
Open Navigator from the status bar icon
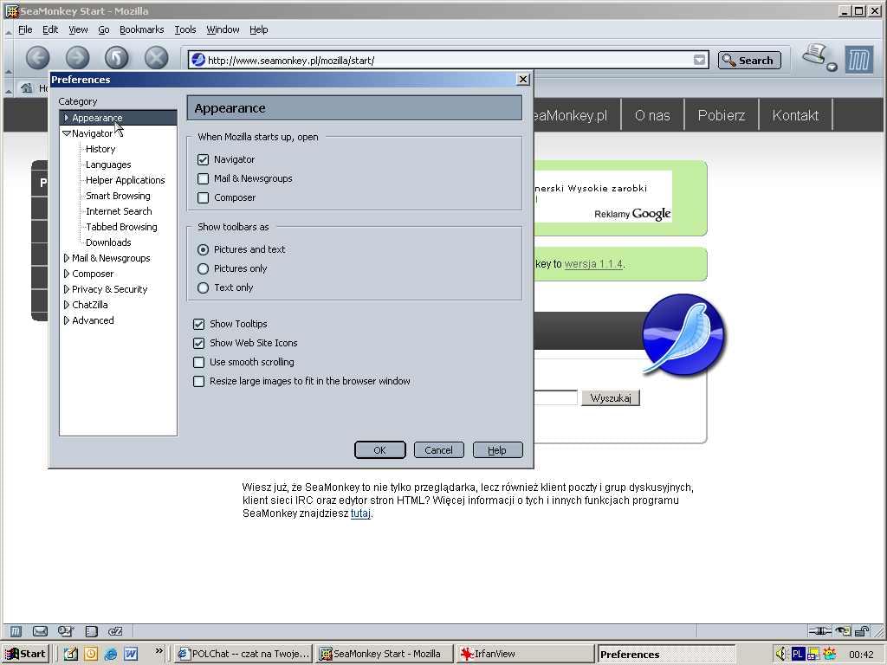(16, 631)
